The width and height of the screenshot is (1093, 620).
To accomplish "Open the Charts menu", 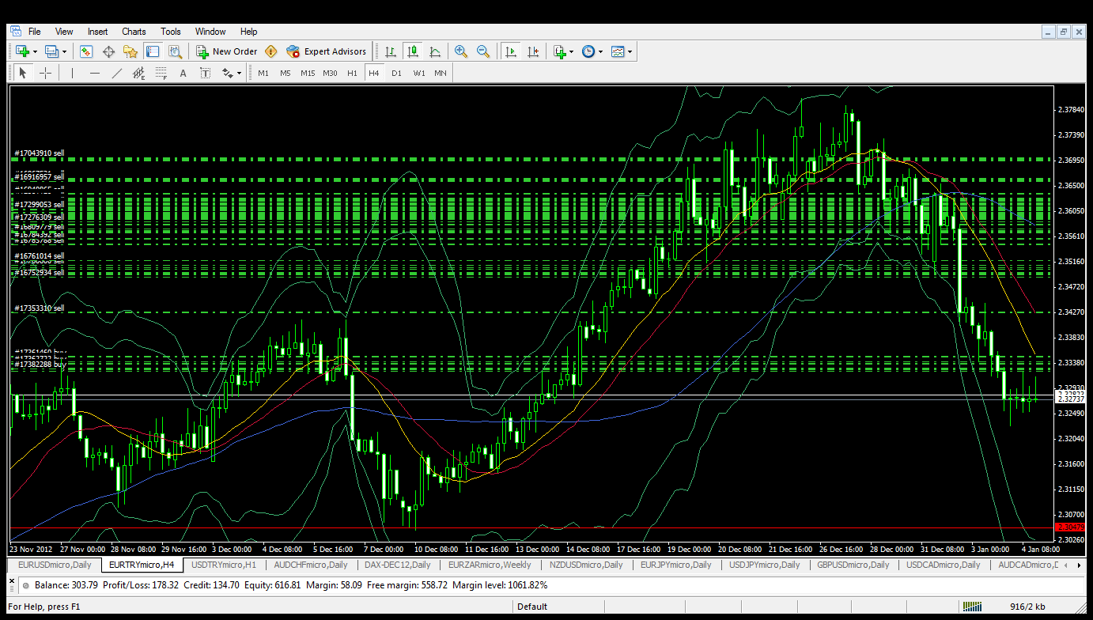I will [134, 32].
